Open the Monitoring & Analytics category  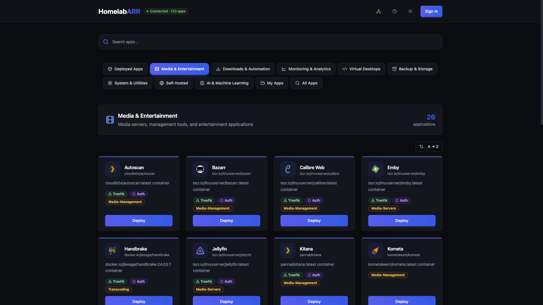tap(306, 69)
